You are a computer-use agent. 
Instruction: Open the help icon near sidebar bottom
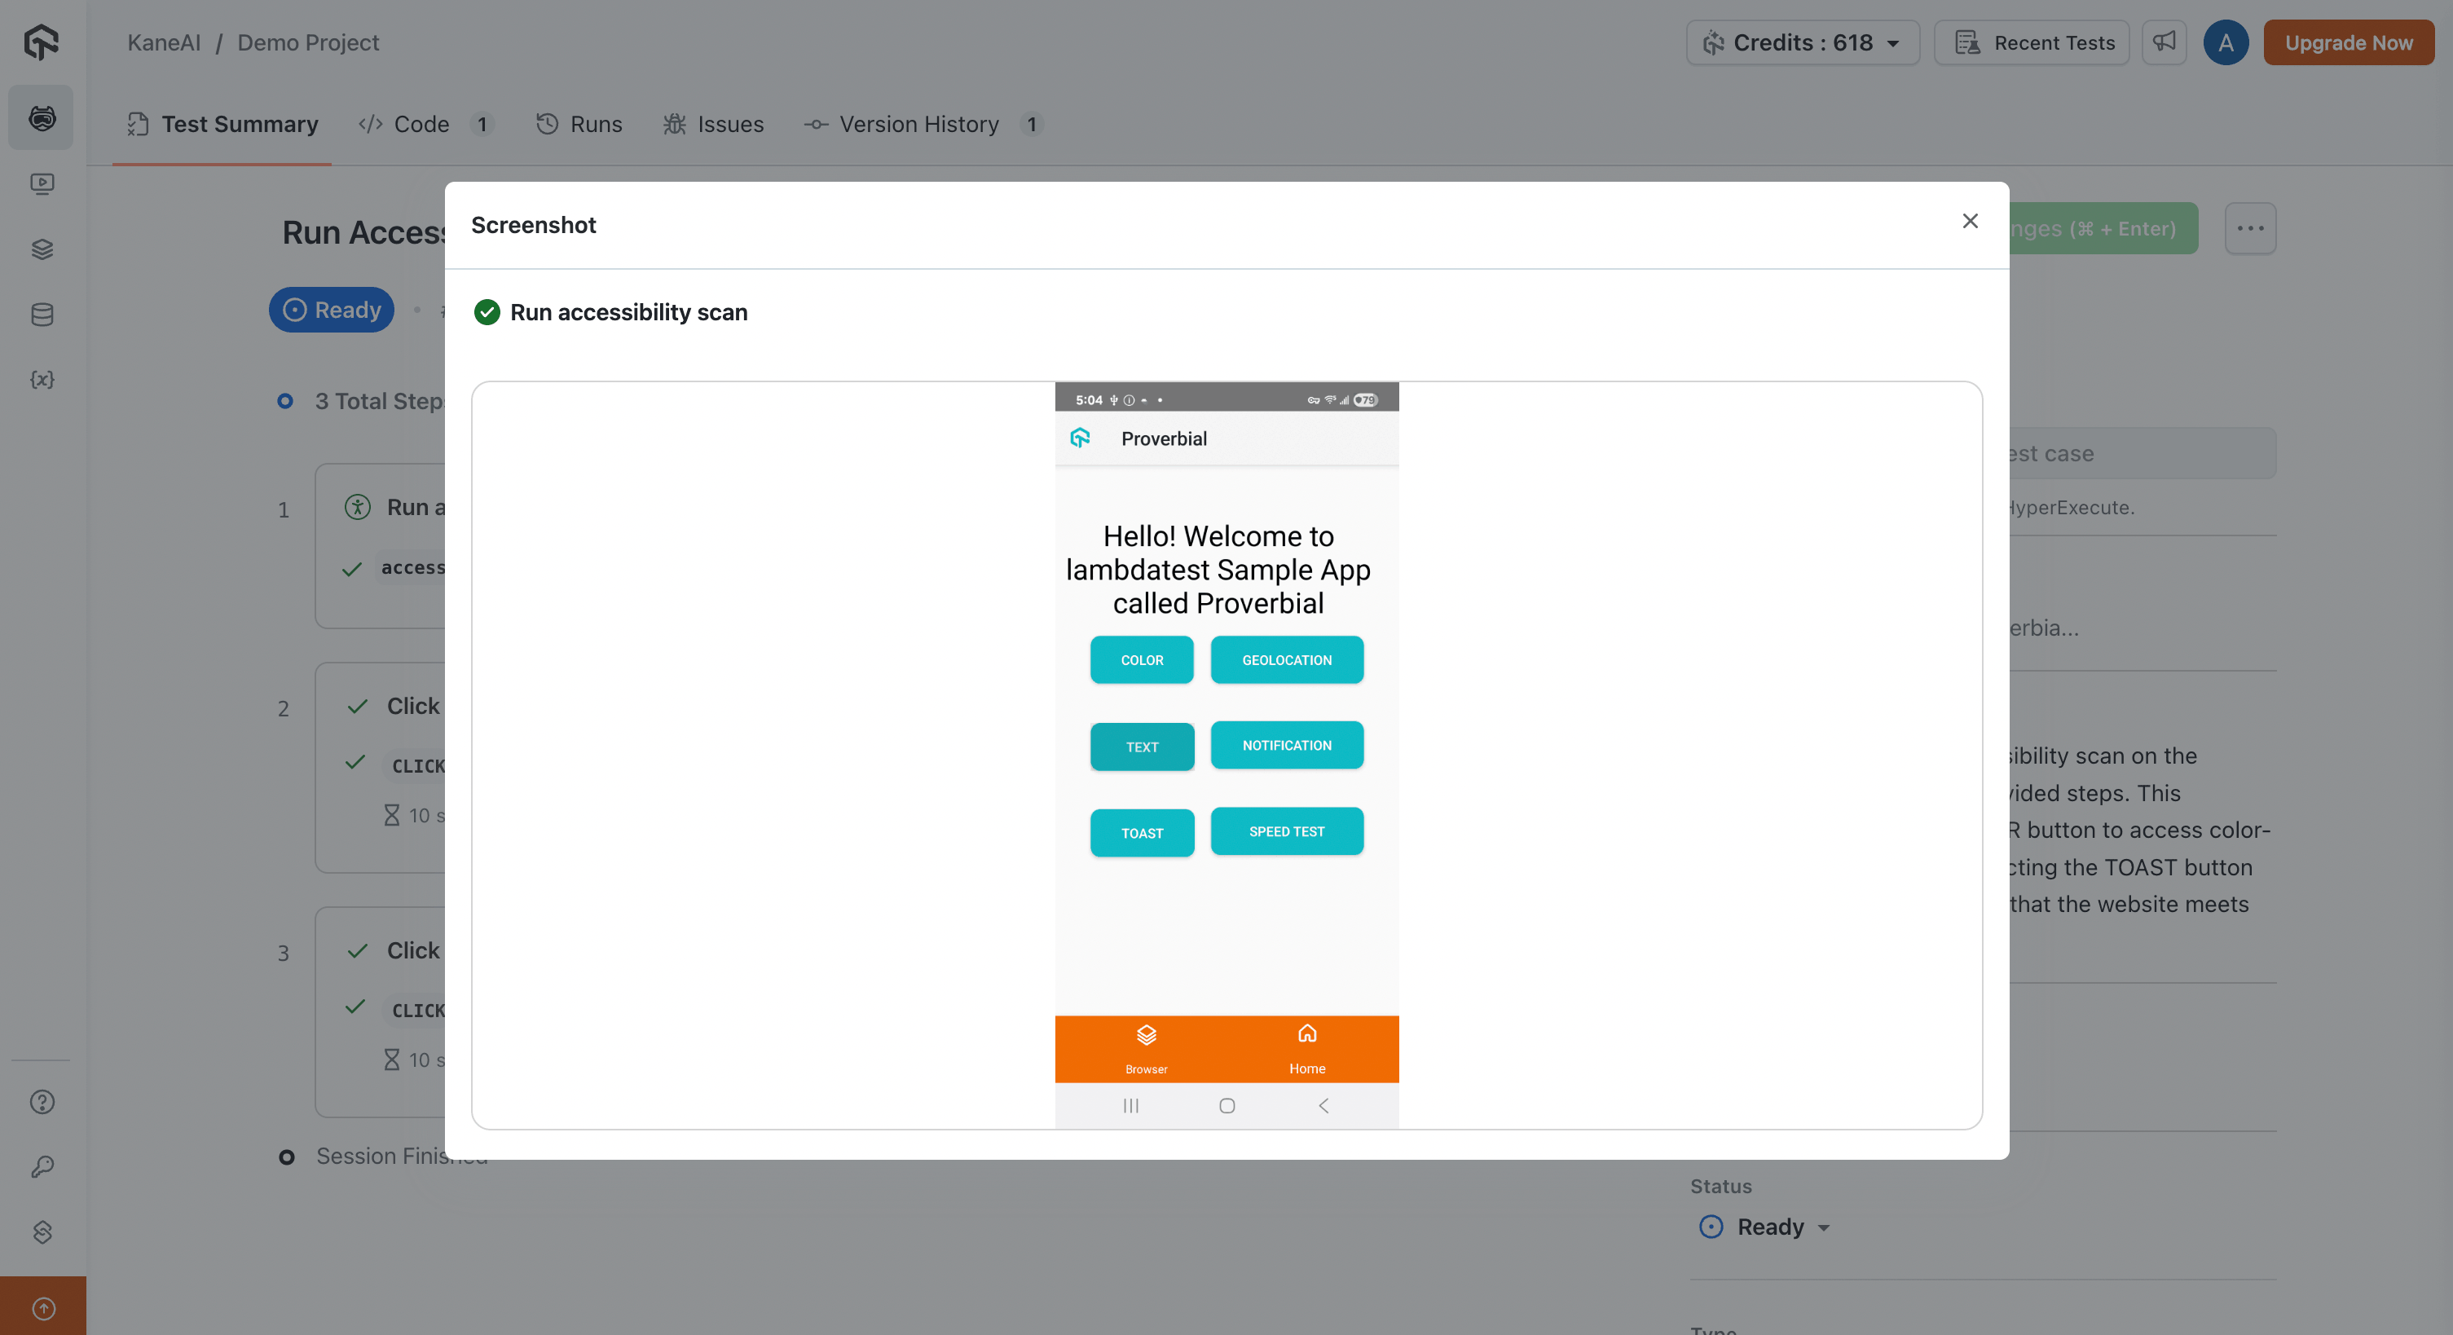42,1103
